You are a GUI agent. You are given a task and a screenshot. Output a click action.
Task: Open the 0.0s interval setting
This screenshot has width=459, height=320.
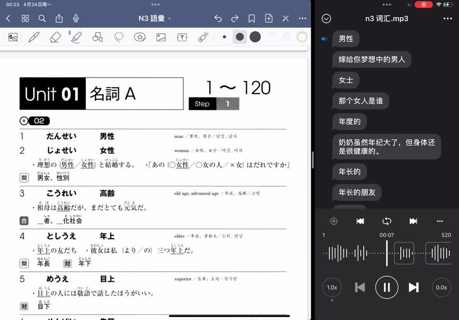[442, 288]
